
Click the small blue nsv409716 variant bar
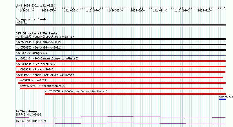(x=222, y=99)
